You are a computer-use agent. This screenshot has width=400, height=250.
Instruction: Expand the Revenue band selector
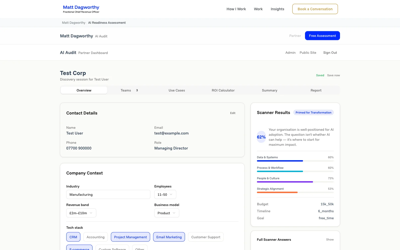[81, 213]
